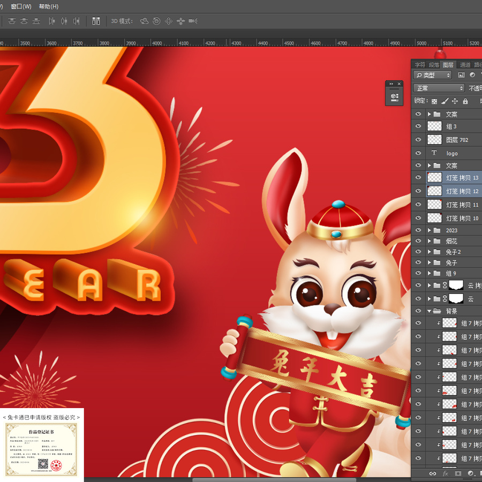Click the mask link icon on 云 拷贝 group

[445, 285]
